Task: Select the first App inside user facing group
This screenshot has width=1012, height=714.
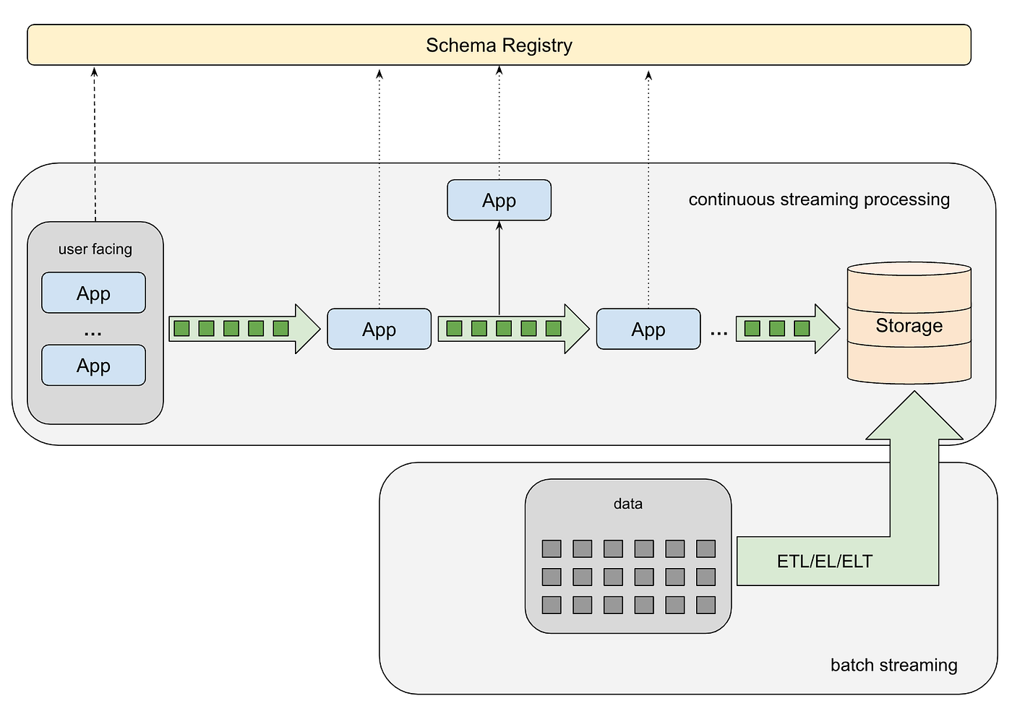Action: click(x=93, y=293)
